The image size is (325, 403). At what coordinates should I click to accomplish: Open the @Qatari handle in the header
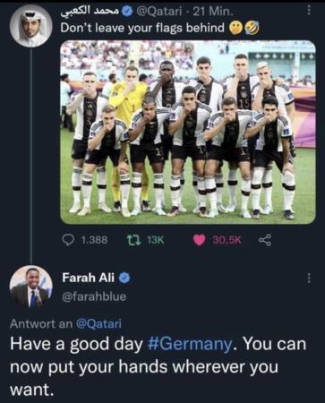pos(158,12)
